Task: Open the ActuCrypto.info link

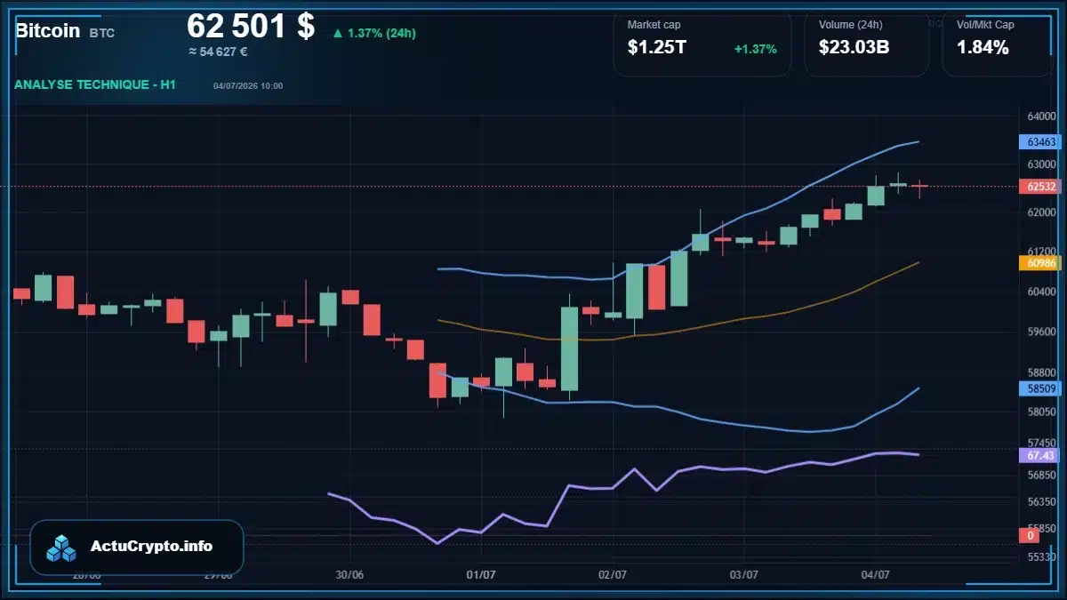Action: pyautogui.click(x=152, y=547)
